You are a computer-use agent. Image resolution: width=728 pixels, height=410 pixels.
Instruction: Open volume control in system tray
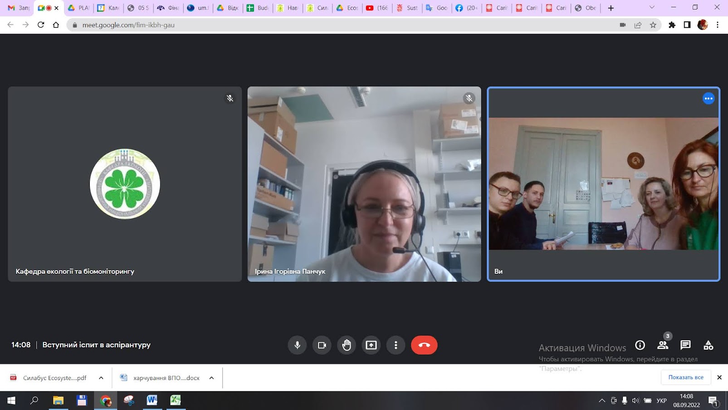[635, 400]
